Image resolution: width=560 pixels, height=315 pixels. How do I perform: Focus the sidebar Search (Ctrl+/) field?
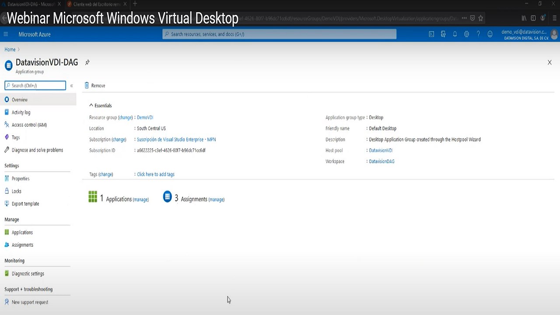click(35, 86)
